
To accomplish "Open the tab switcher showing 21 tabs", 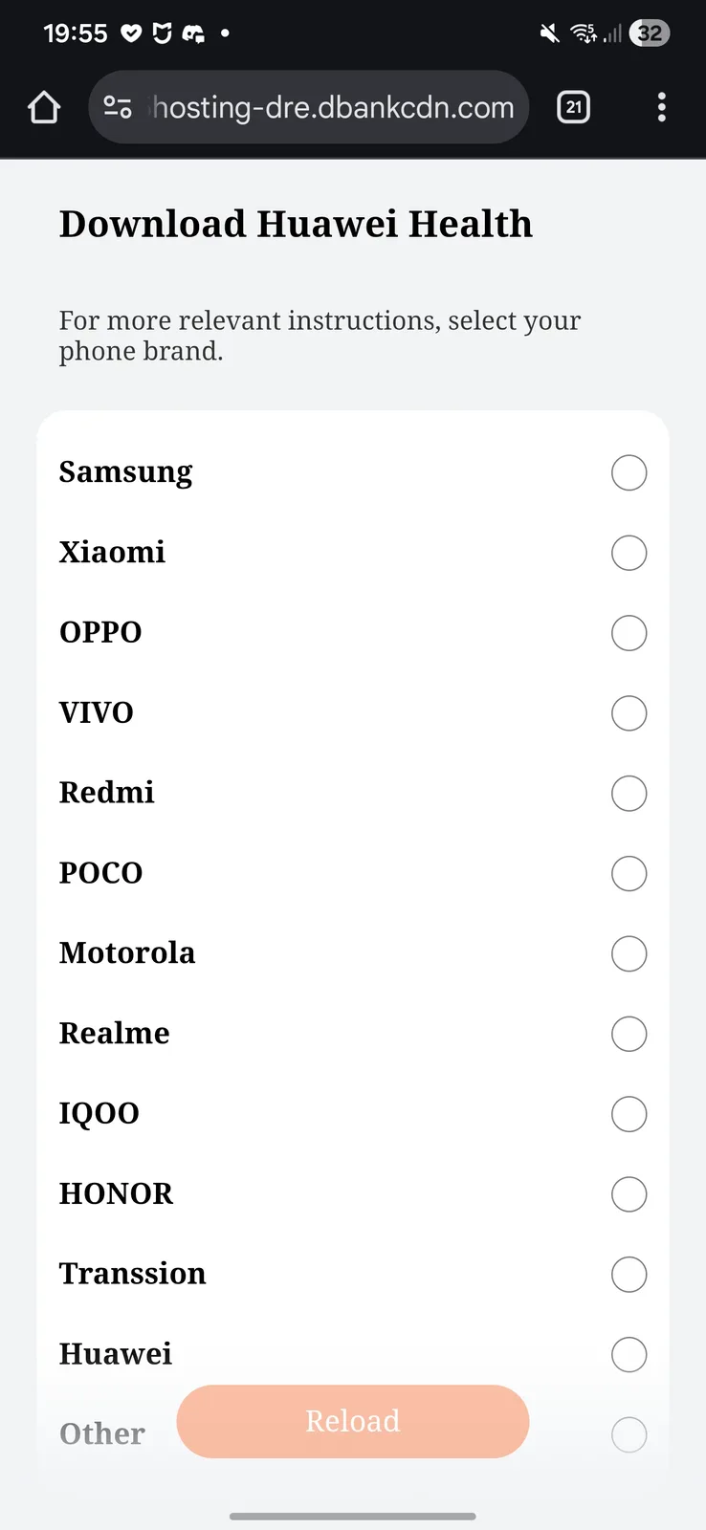I will [x=573, y=107].
